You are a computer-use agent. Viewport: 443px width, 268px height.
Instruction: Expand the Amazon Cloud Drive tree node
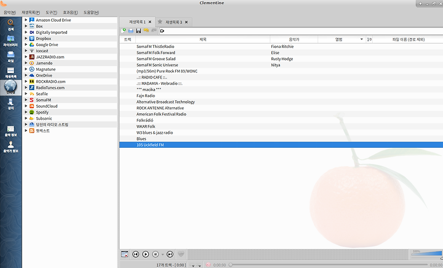tap(26, 20)
